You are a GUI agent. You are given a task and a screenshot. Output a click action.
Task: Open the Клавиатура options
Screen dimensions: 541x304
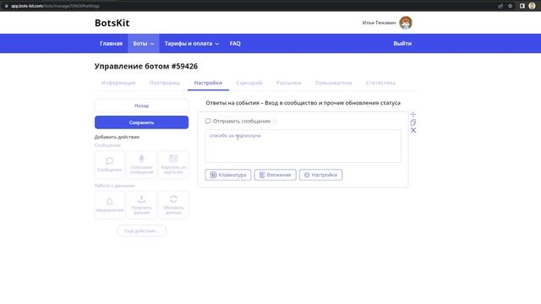coord(228,175)
